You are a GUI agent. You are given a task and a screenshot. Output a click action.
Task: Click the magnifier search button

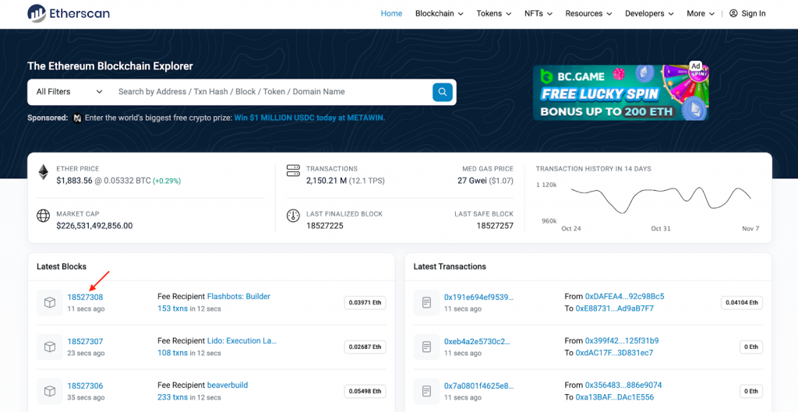point(443,92)
